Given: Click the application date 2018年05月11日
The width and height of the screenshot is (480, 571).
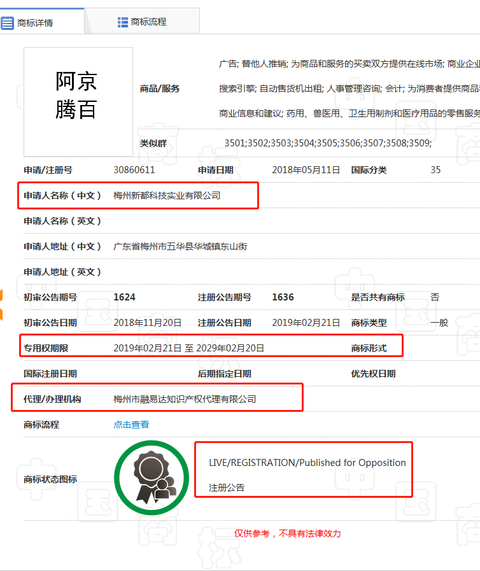Looking at the screenshot, I should click(306, 170).
